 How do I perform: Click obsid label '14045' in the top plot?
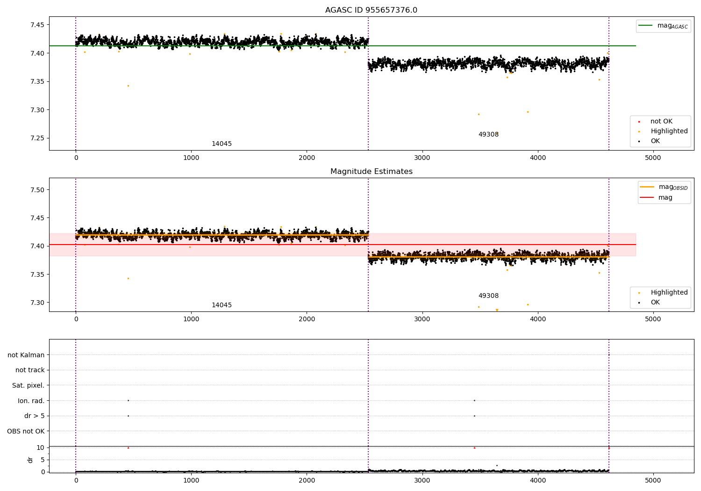[x=222, y=144]
